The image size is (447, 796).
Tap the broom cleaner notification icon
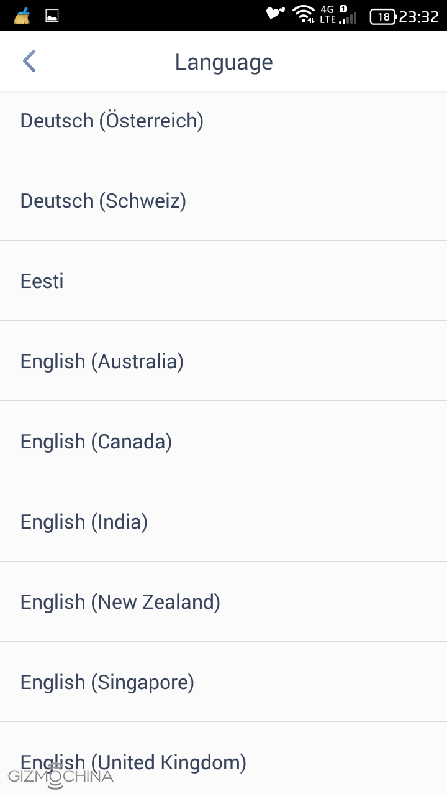(x=22, y=16)
